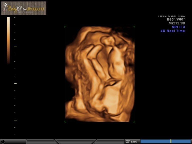
Task: Click the Mix12/88 parameter text
Action: pos(176,23)
